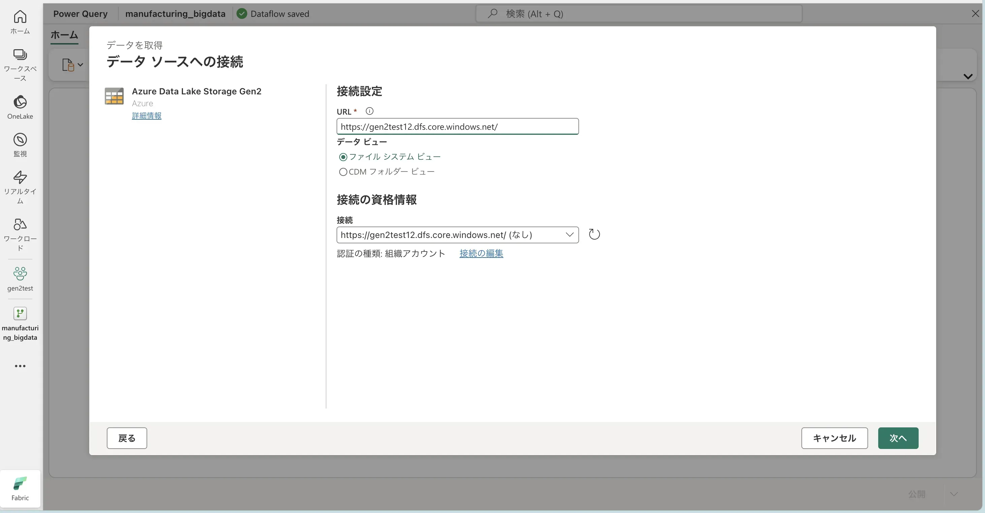Open the Workloads (ワークロード) sidebar icon
This screenshot has height=513, width=985.
pyautogui.click(x=20, y=233)
